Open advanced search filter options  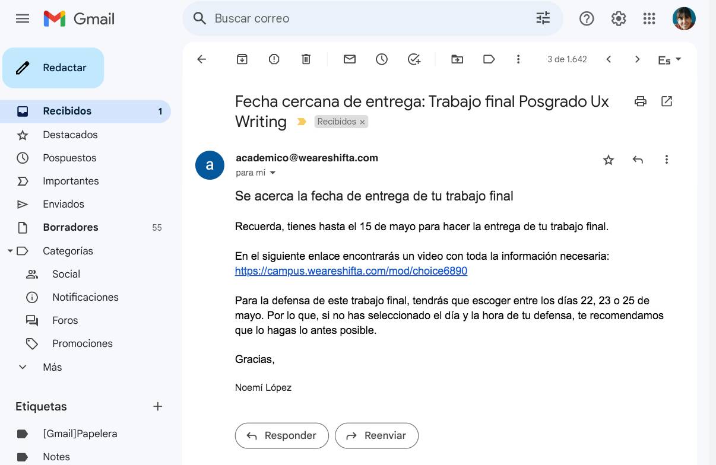(x=542, y=18)
